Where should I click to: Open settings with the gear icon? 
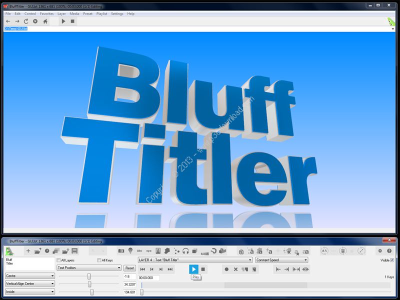click(x=380, y=251)
